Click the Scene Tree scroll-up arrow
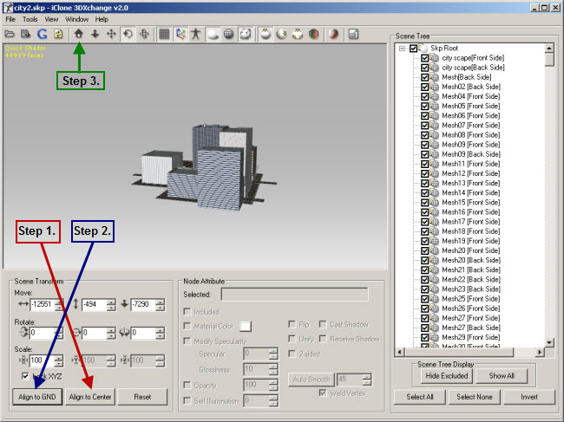 549,49
